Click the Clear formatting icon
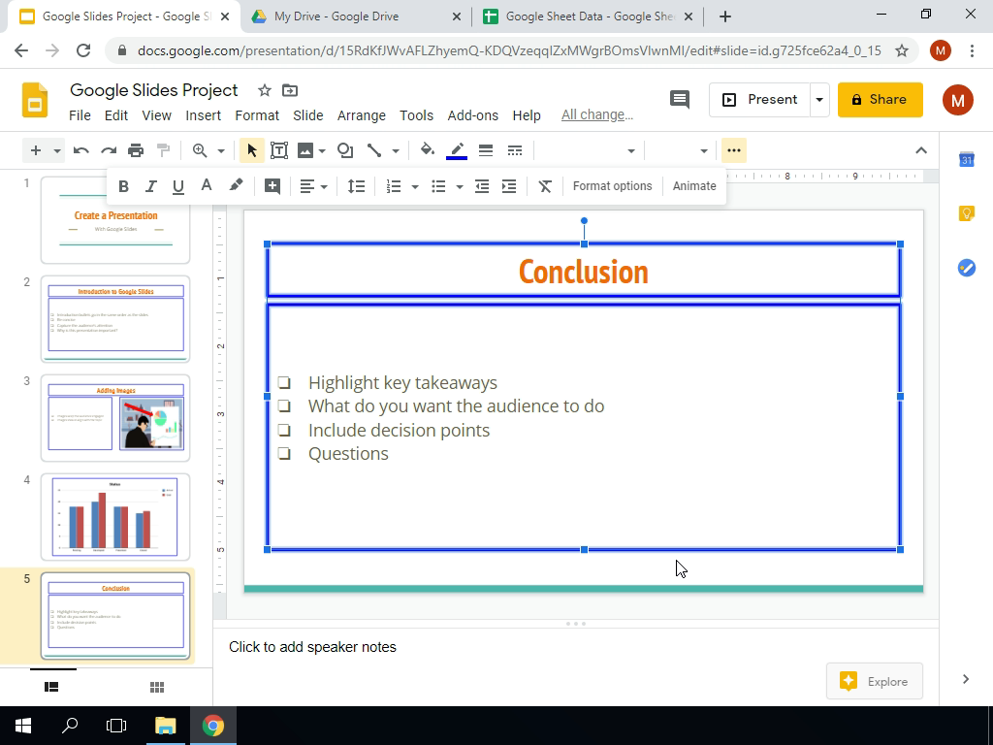This screenshot has height=745, width=993. point(545,186)
